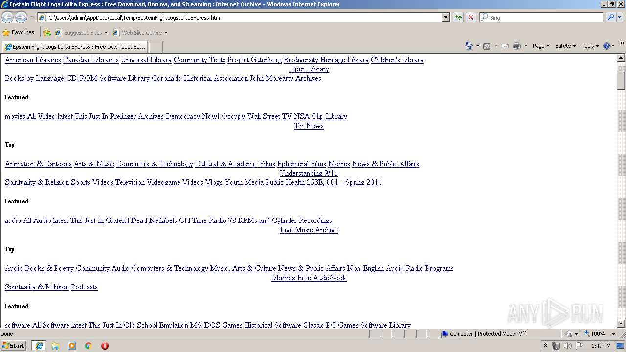Click the network tray icon

coord(556,346)
